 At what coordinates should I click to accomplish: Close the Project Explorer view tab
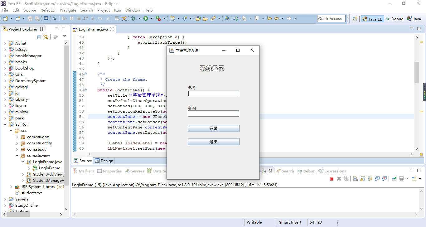click(41, 29)
